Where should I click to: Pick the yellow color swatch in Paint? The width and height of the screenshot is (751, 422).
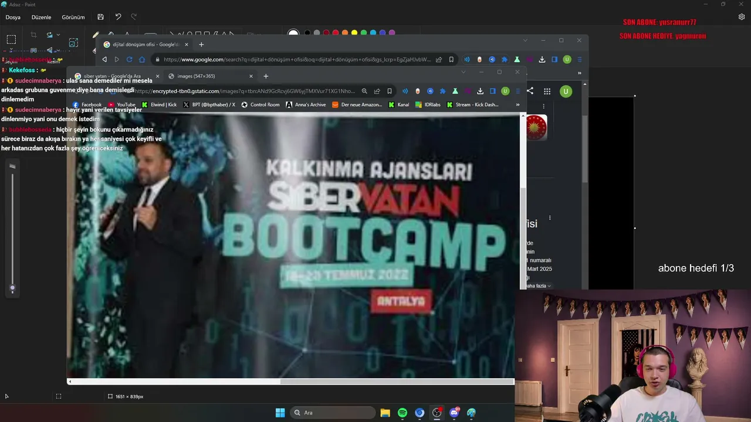(354, 33)
